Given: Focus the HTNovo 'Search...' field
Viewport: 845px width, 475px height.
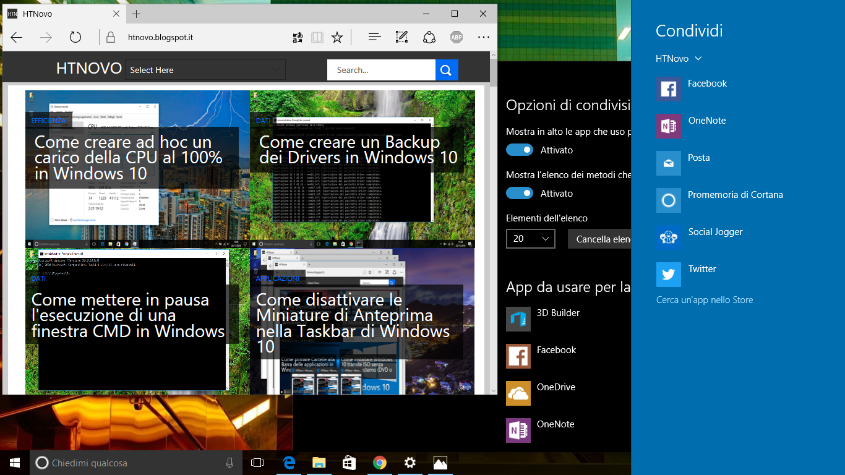Looking at the screenshot, I should [381, 70].
